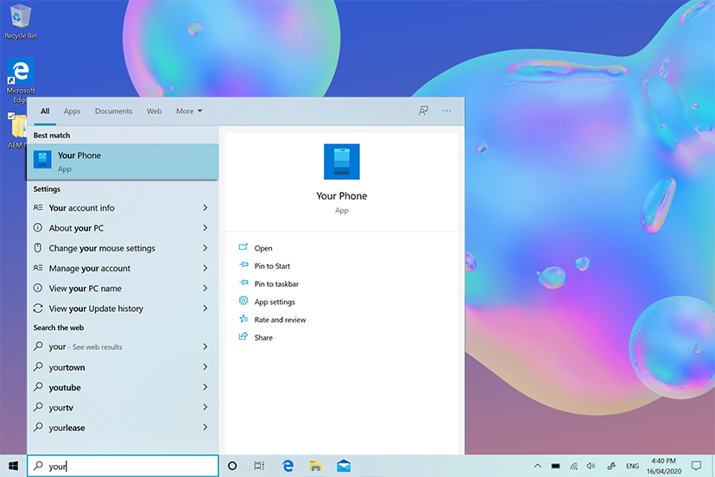Click the refresh icon beside Update history
The height and width of the screenshot is (477, 715).
38,308
